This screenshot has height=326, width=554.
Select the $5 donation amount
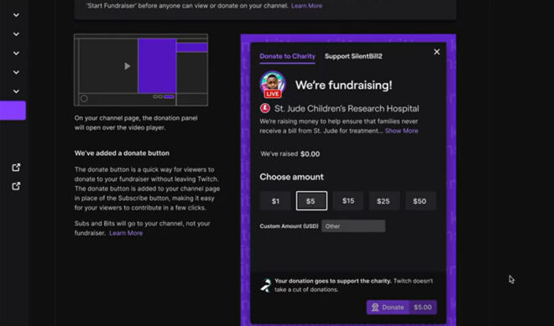tap(311, 201)
